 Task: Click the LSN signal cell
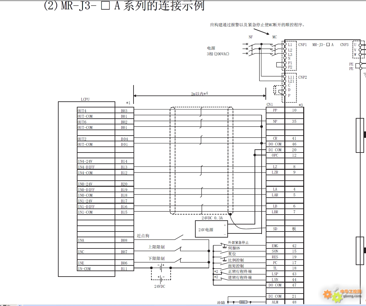275,279
